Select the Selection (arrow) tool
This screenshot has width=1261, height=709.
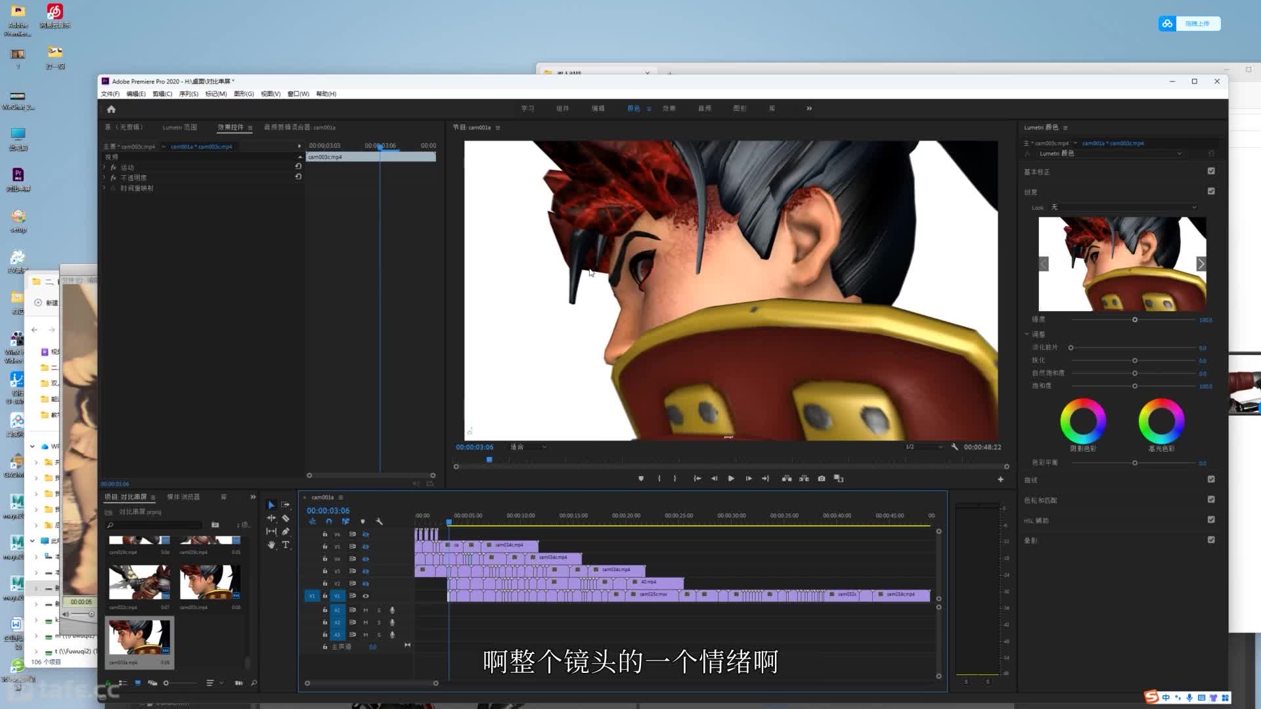point(271,505)
